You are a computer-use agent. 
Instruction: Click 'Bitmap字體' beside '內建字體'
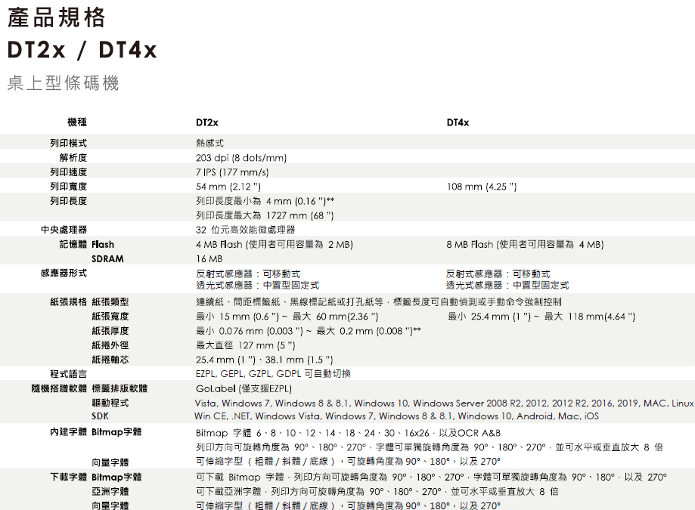[116, 432]
